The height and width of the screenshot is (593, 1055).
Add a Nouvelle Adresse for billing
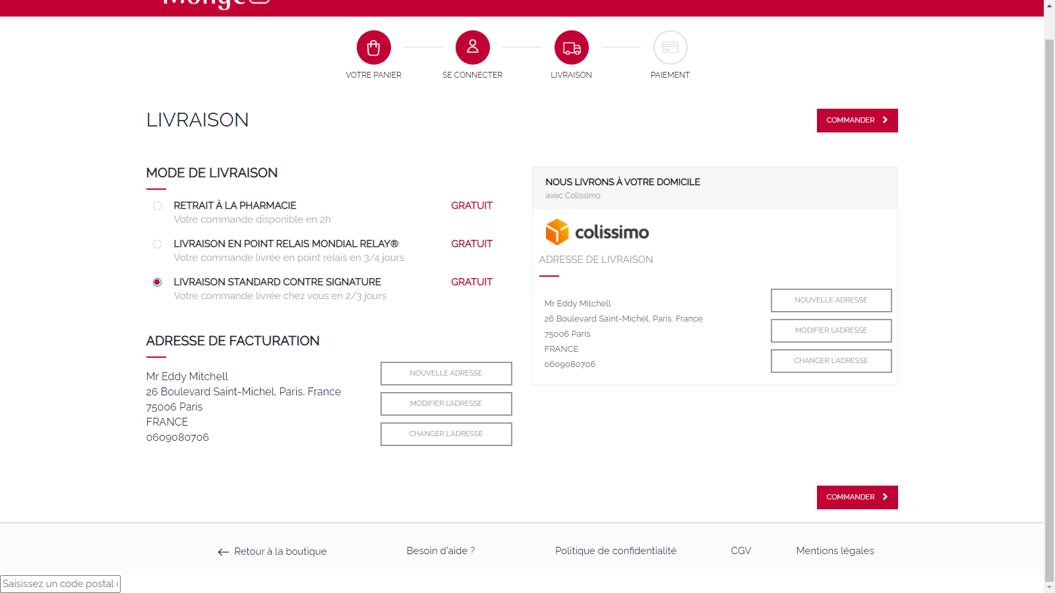point(446,374)
